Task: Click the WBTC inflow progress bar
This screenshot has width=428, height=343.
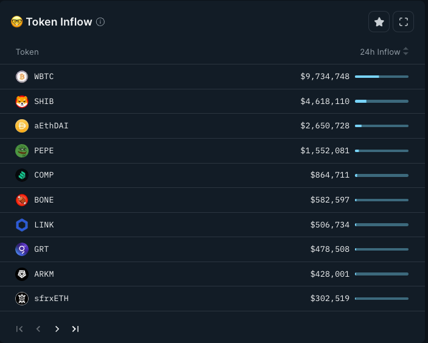Action: tap(381, 77)
